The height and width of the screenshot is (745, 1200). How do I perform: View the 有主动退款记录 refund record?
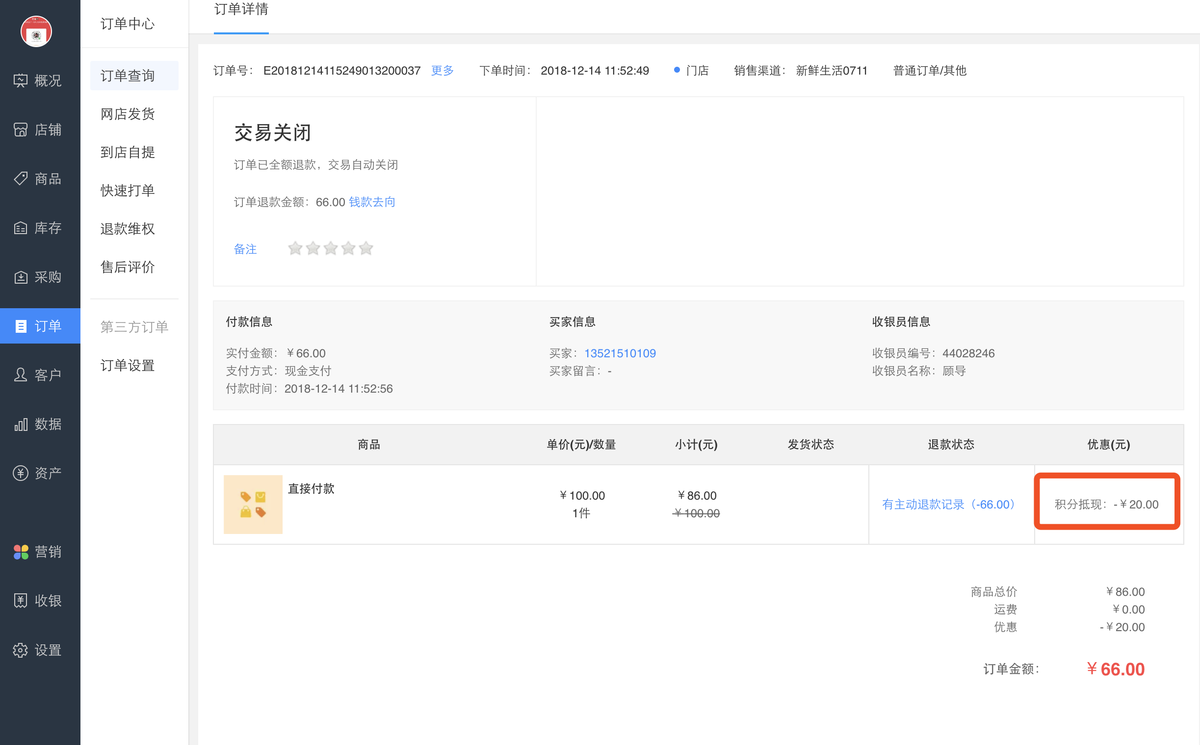948,504
